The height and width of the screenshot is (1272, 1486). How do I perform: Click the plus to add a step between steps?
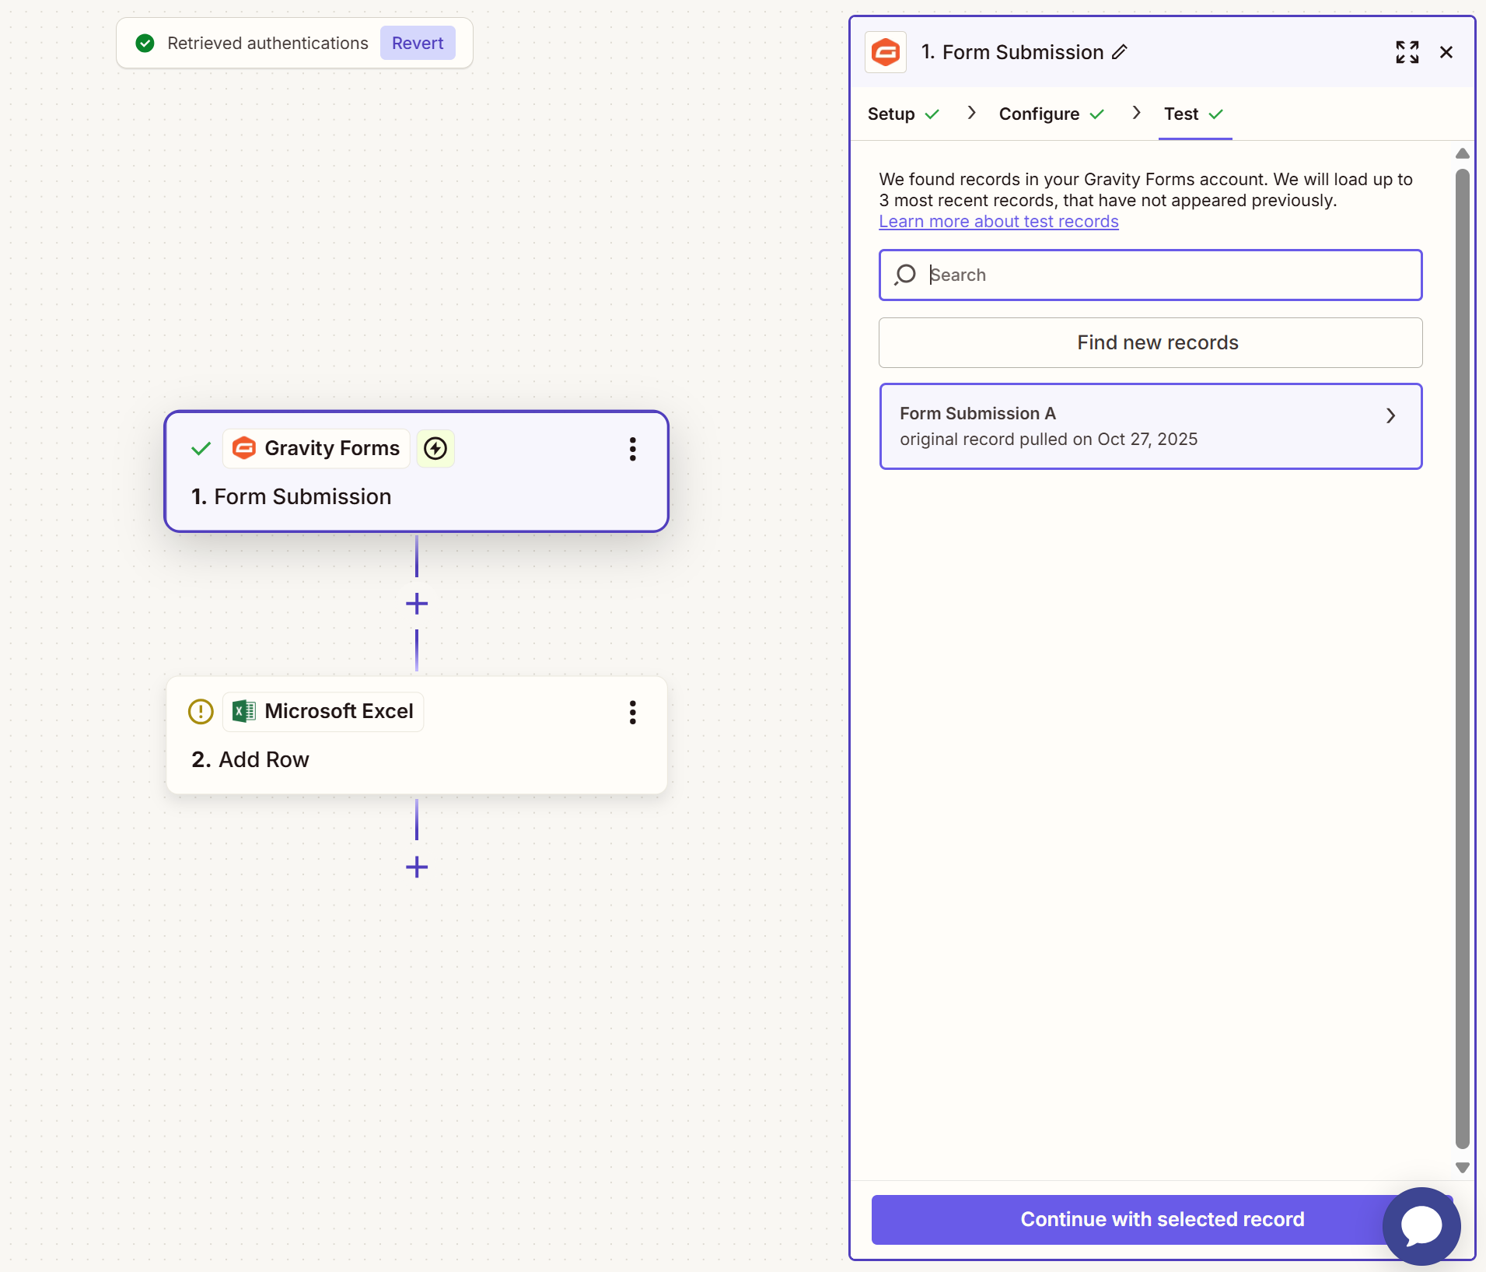(x=416, y=603)
